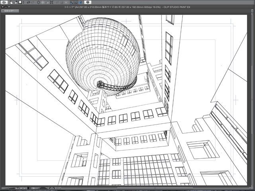The image size is (255, 191).
Task: Click the zoom slider at bottom left
Action: tap(7, 188)
